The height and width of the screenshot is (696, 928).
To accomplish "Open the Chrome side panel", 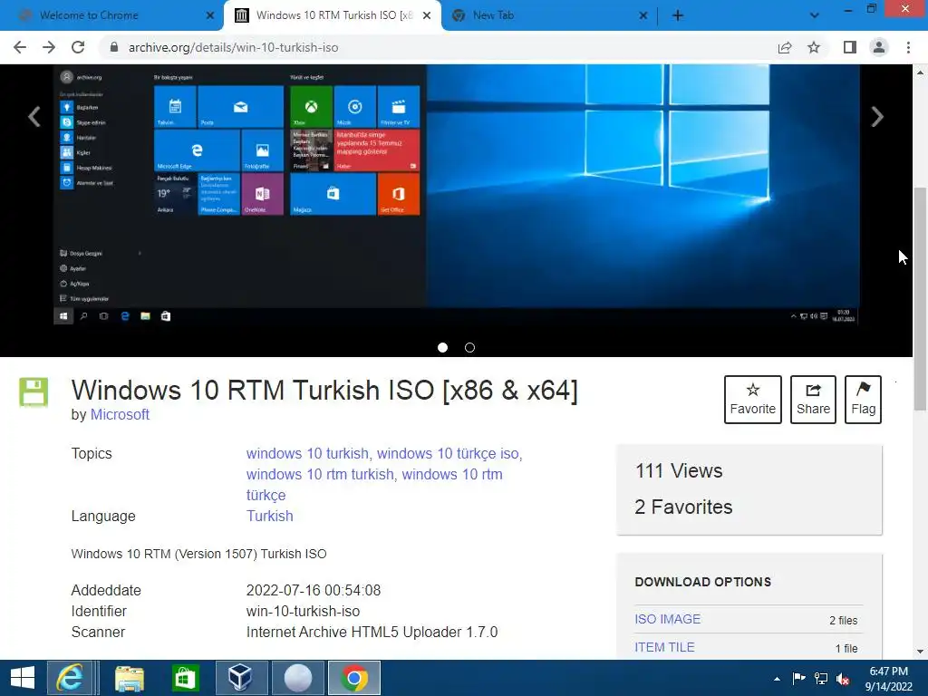I will (850, 47).
